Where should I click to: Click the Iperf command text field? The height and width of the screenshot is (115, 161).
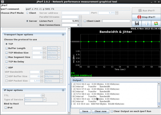pos(78,9)
